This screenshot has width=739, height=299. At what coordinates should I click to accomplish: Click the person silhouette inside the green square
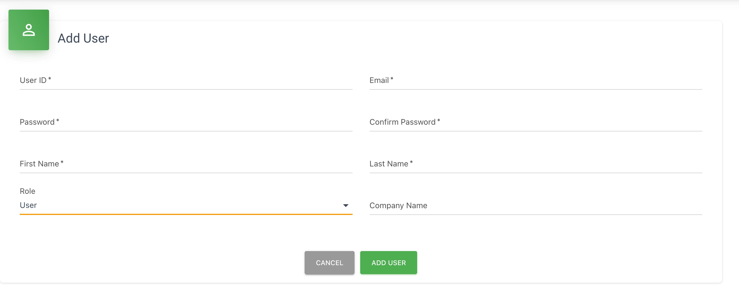point(29,30)
